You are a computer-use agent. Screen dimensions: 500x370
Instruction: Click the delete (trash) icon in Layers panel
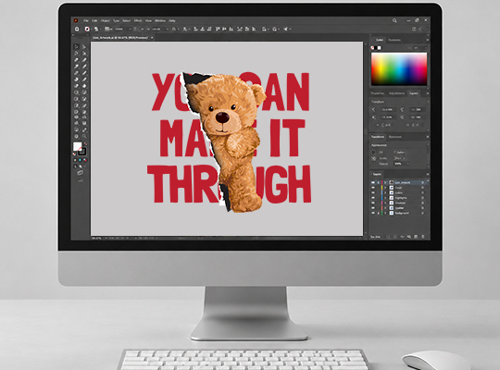point(423,237)
